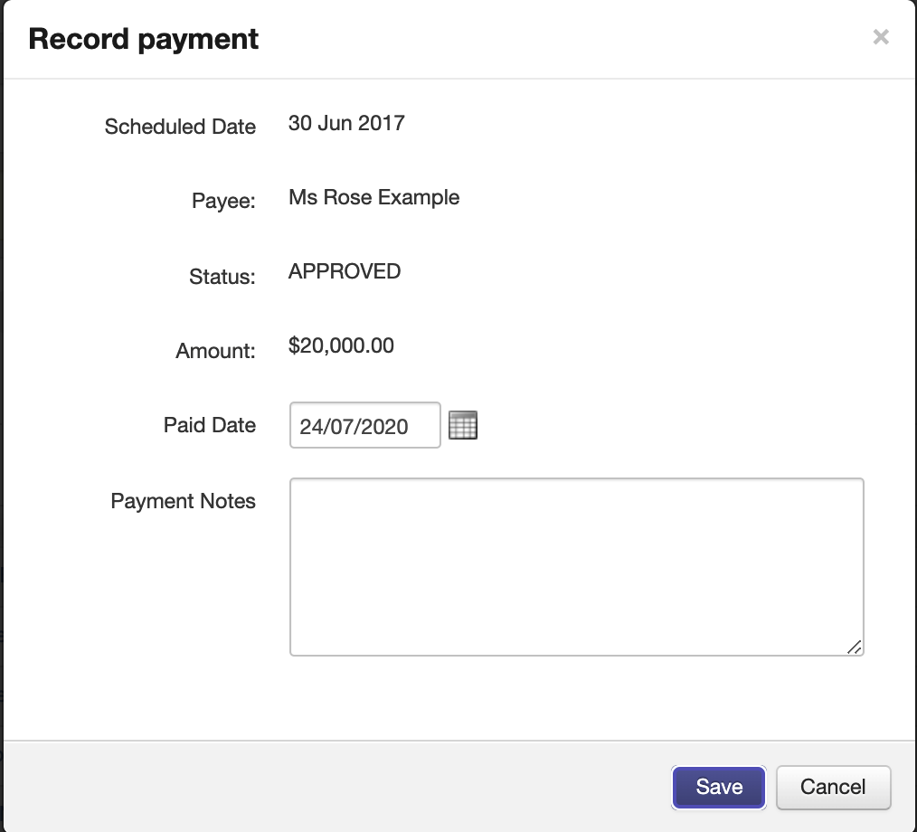Click the Payment Notes resize handle

pos(854,646)
